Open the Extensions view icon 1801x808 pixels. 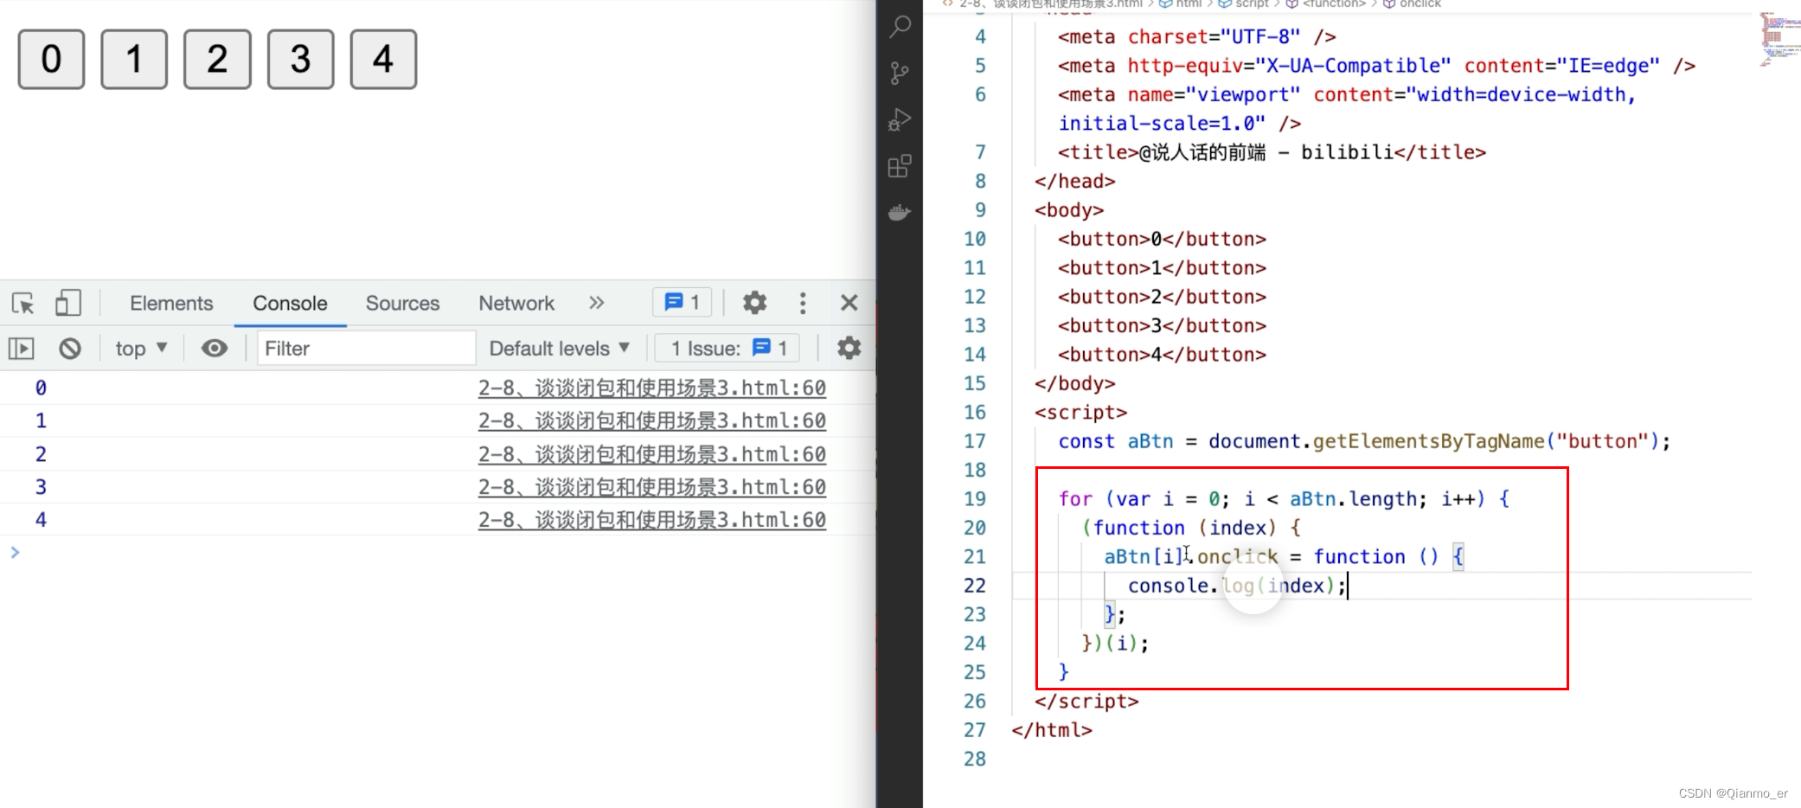click(900, 166)
